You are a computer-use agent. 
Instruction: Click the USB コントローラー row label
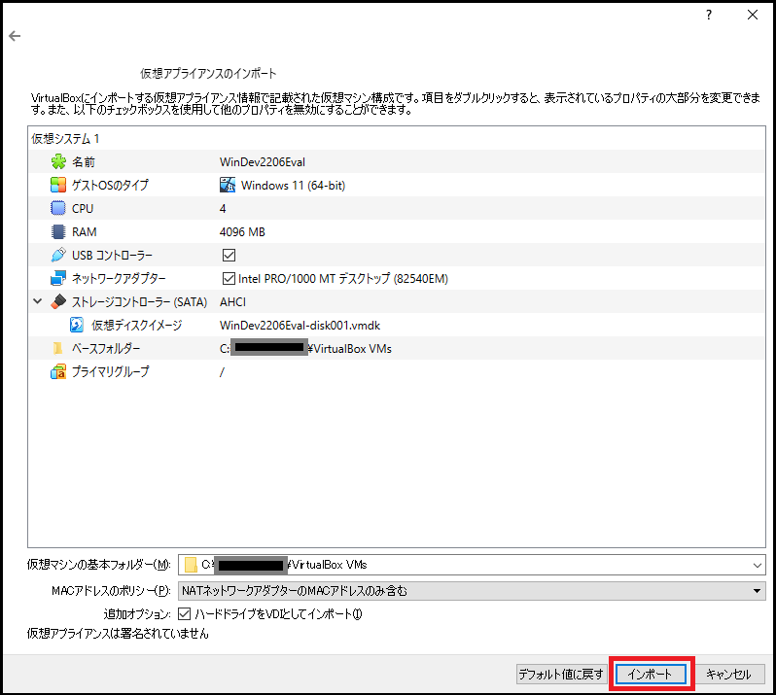point(113,256)
